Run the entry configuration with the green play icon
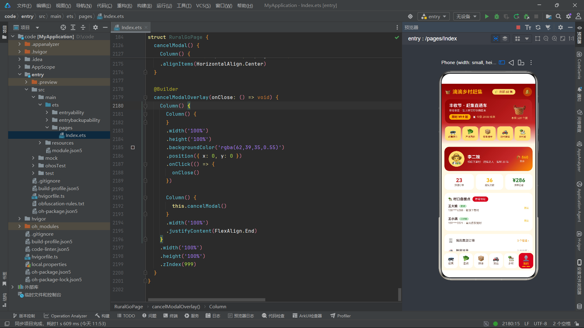The width and height of the screenshot is (584, 328). (x=487, y=16)
